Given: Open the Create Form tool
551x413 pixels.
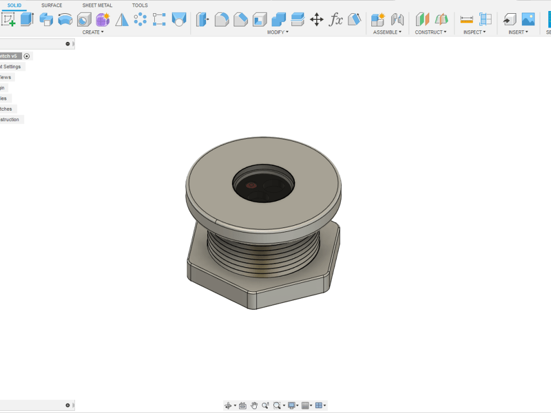Looking at the screenshot, I should (x=102, y=19).
